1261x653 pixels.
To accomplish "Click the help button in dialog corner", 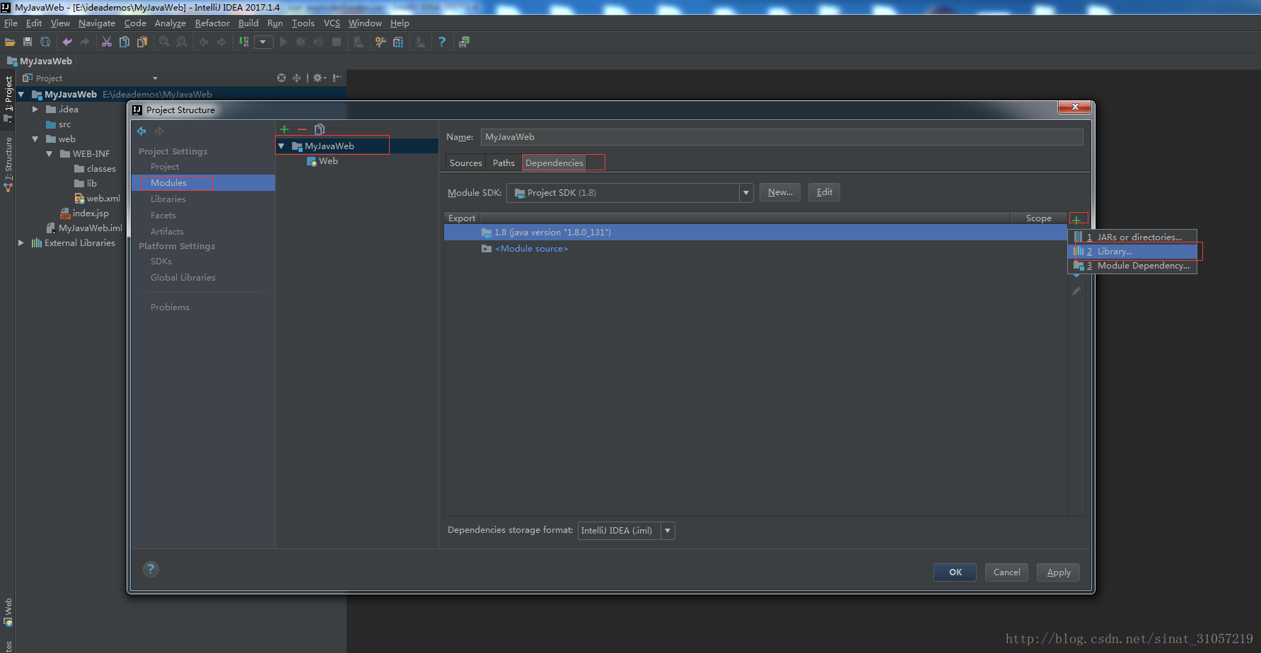I will [x=151, y=569].
